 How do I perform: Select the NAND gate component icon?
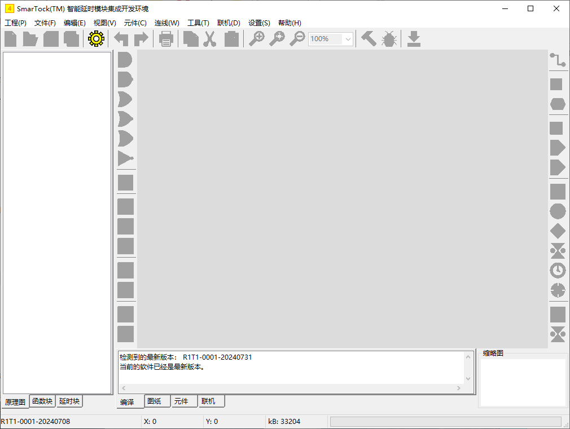click(x=125, y=79)
